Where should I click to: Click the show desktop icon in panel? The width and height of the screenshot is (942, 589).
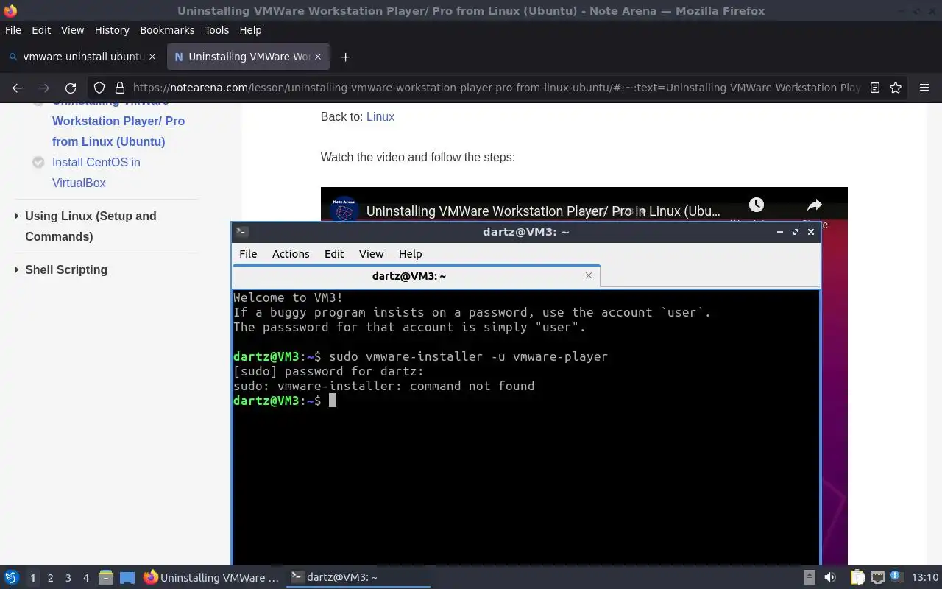127,578
